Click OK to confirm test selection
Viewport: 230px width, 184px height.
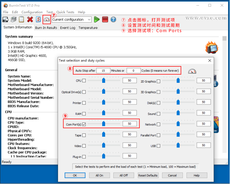click(75, 175)
